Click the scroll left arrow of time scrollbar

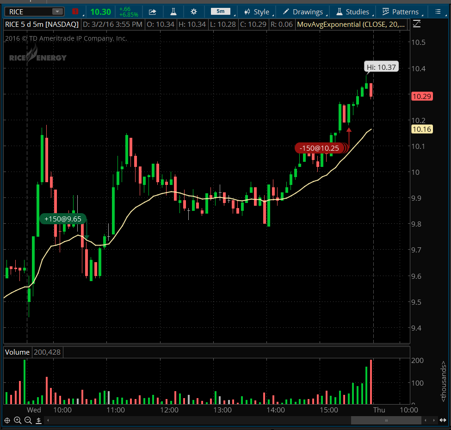[48, 420]
